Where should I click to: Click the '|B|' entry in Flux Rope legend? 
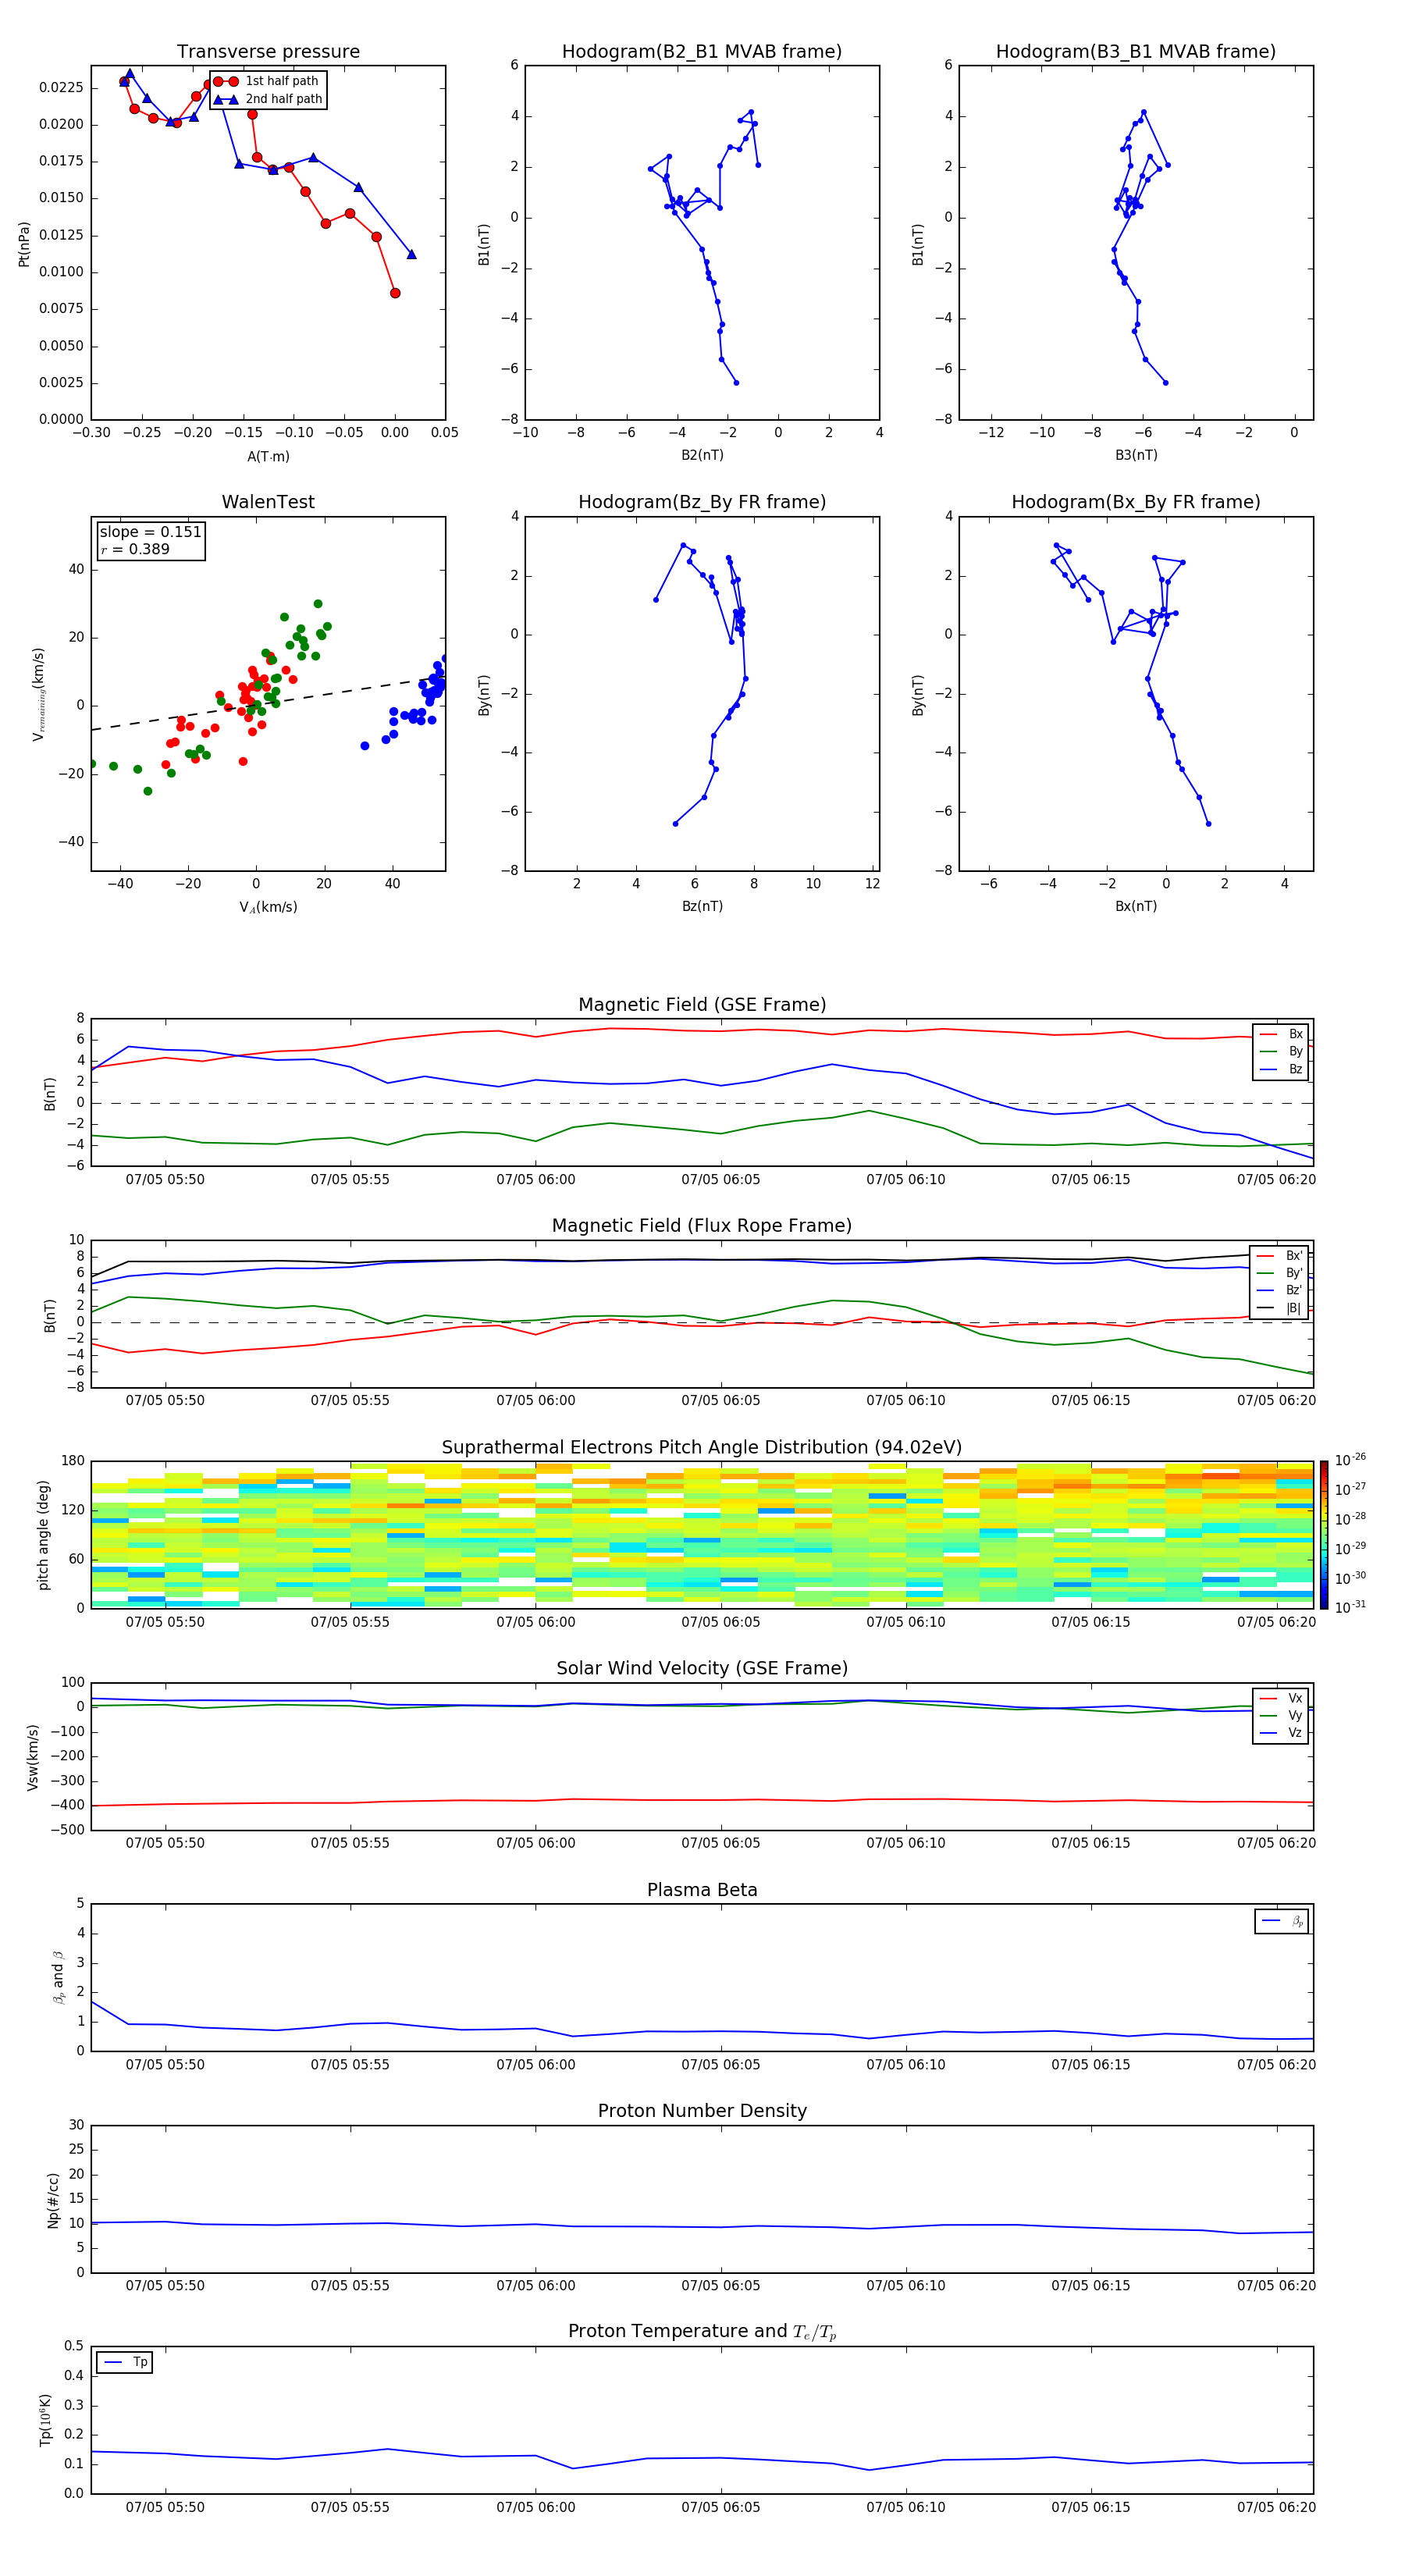coord(1280,1308)
